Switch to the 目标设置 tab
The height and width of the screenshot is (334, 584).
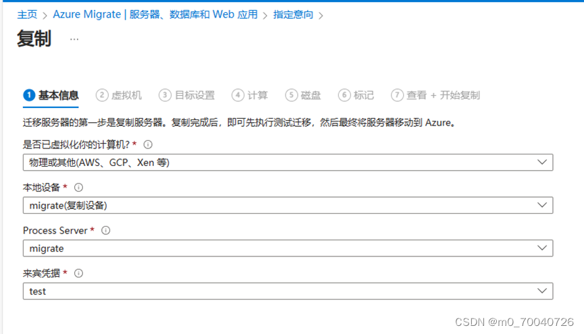tap(187, 95)
